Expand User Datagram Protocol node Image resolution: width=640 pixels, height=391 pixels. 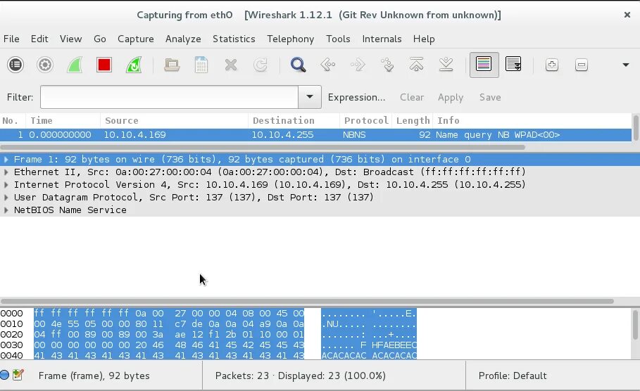[6, 198]
